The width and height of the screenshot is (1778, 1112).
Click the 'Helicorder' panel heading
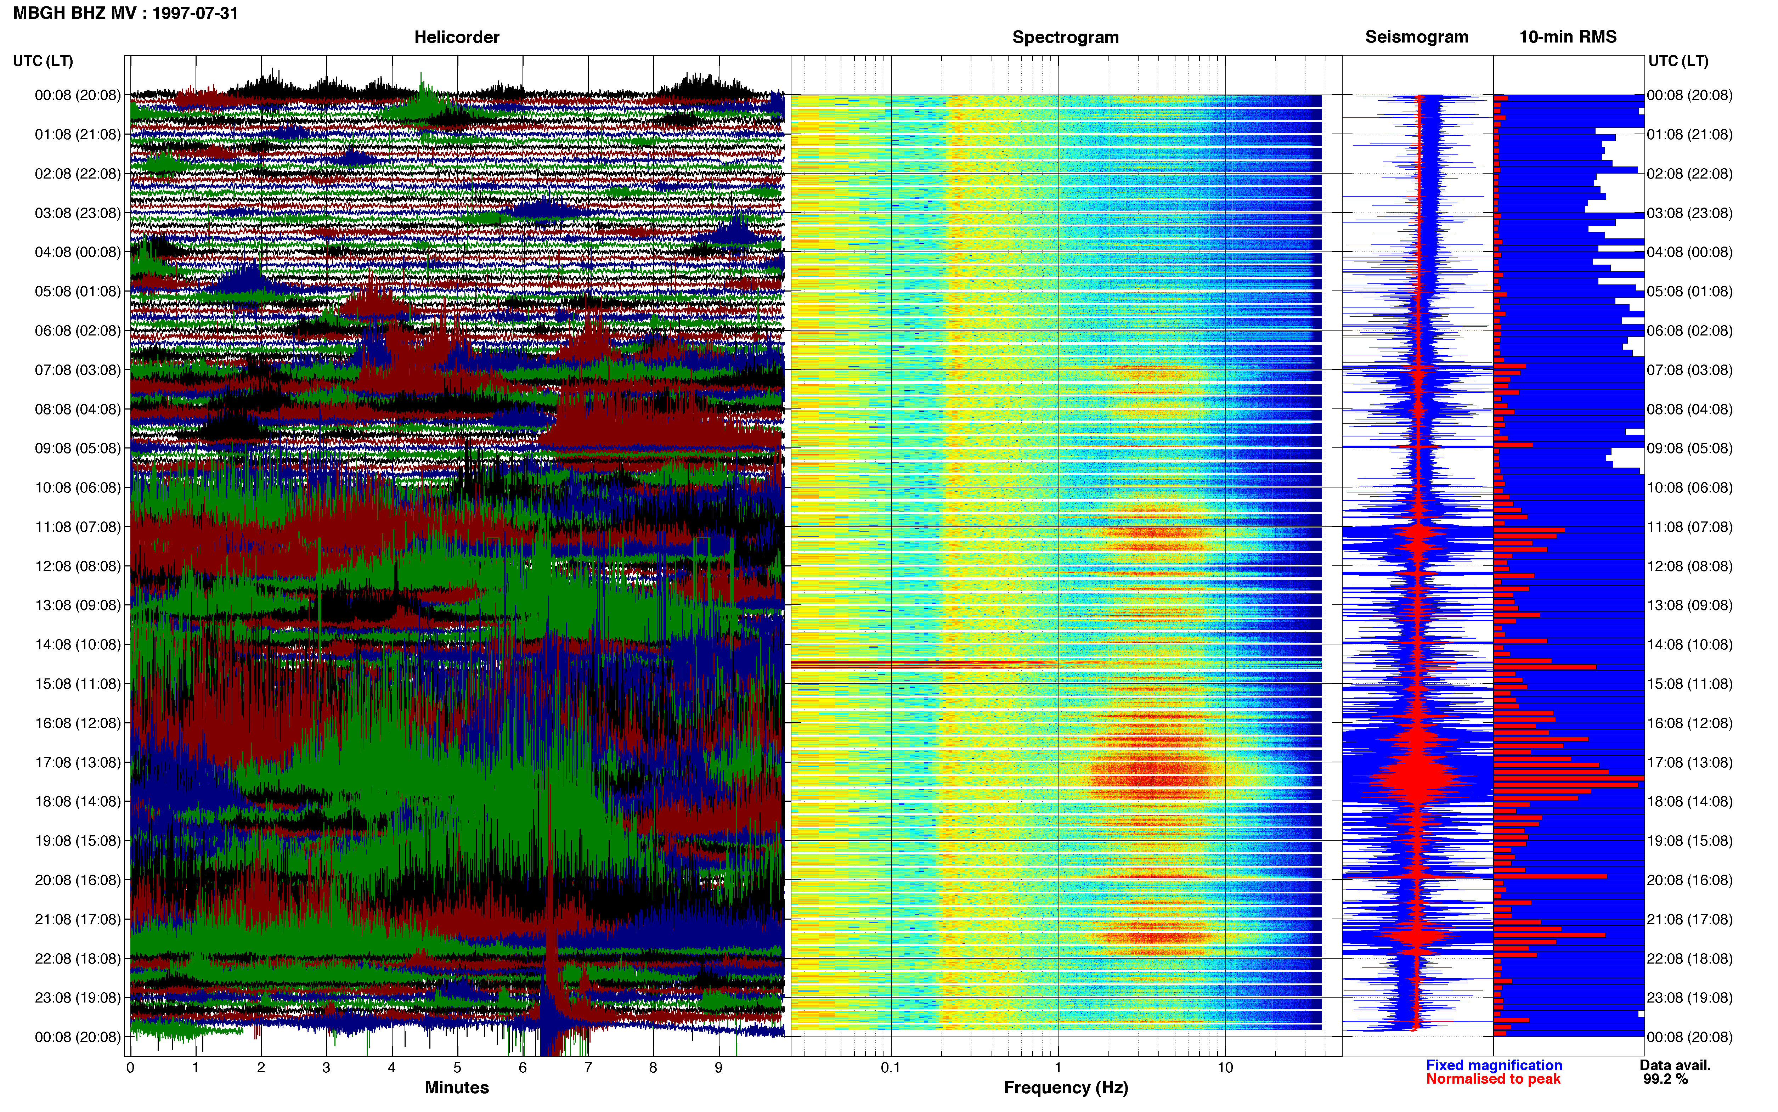coord(457,37)
